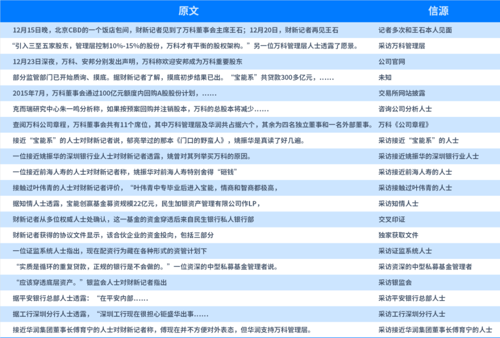Select the row starting 2015年7月,万科董事会
This screenshot has height=338, width=500.
click(250, 93)
